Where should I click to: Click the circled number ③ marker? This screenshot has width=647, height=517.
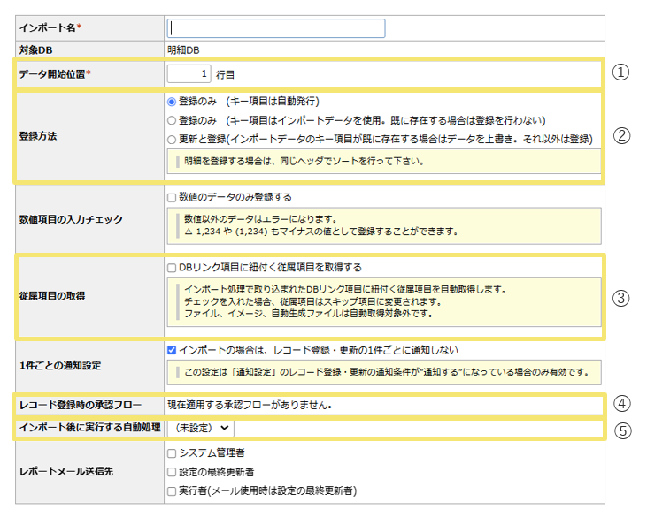point(621,297)
